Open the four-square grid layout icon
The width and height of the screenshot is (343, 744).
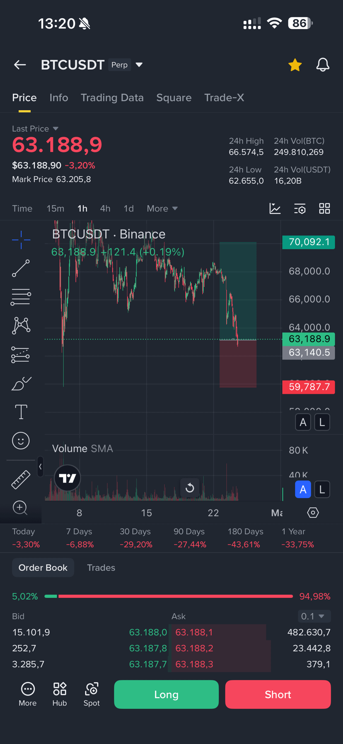325,208
